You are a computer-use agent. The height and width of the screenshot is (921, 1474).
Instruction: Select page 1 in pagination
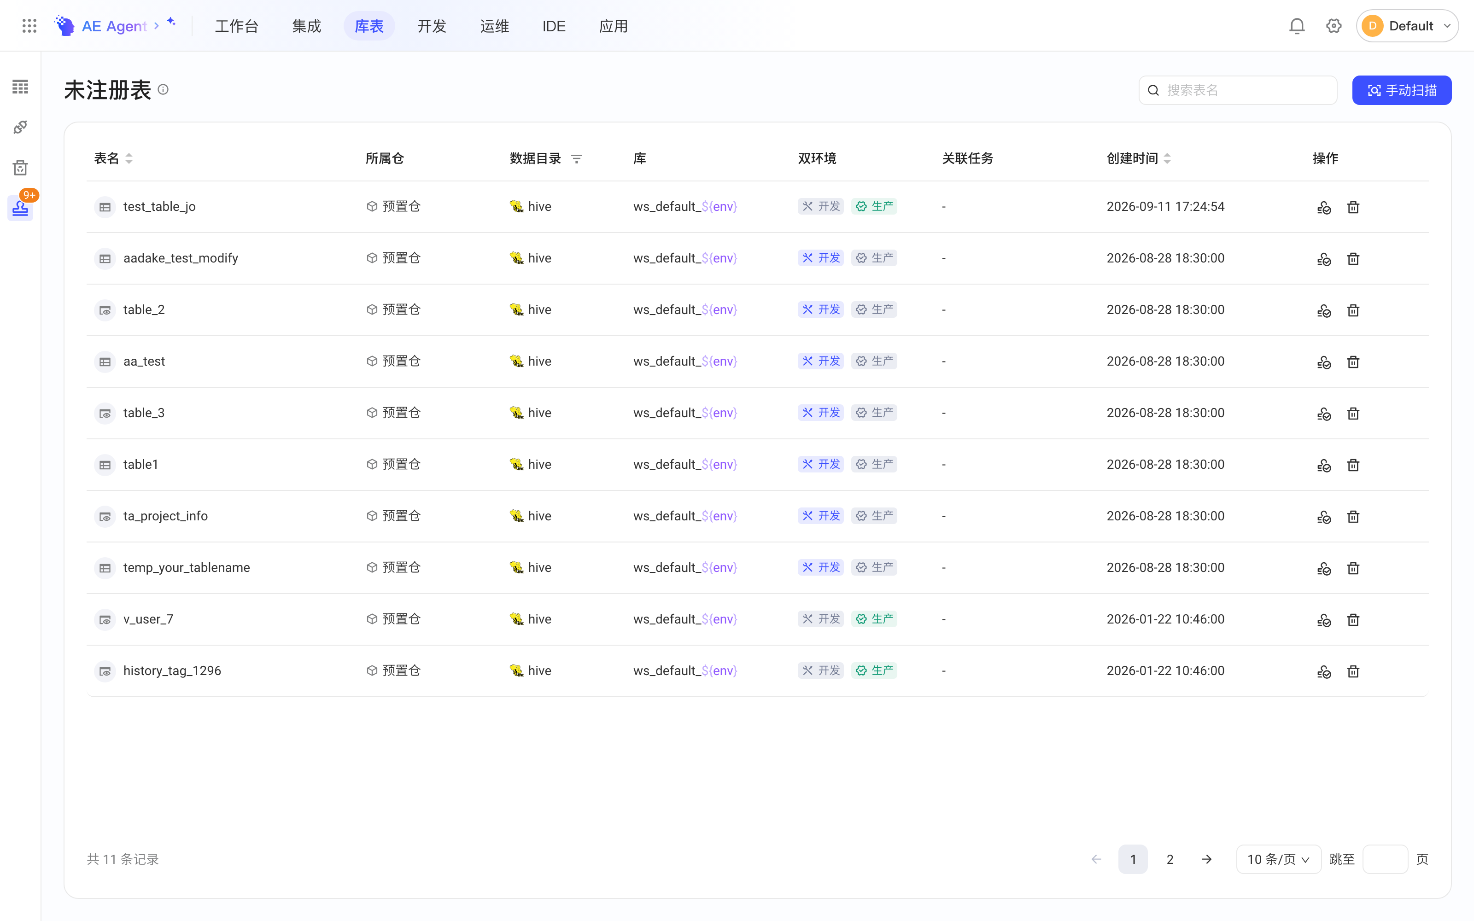(x=1133, y=859)
